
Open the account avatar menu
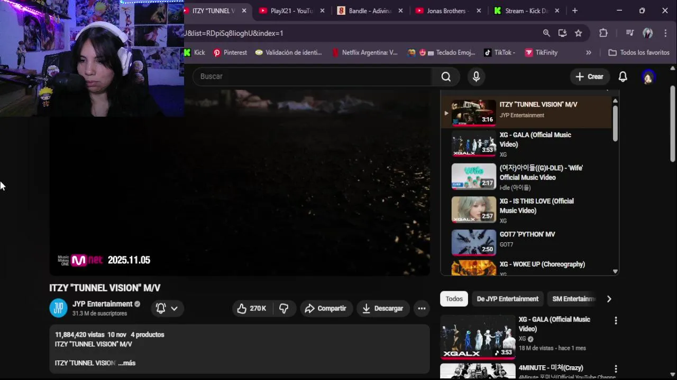pyautogui.click(x=648, y=77)
